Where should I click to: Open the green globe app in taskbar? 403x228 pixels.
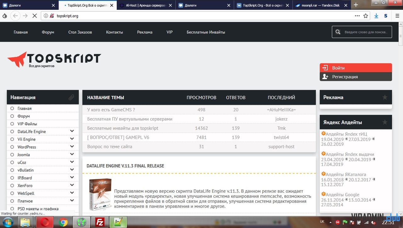click(x=81, y=222)
